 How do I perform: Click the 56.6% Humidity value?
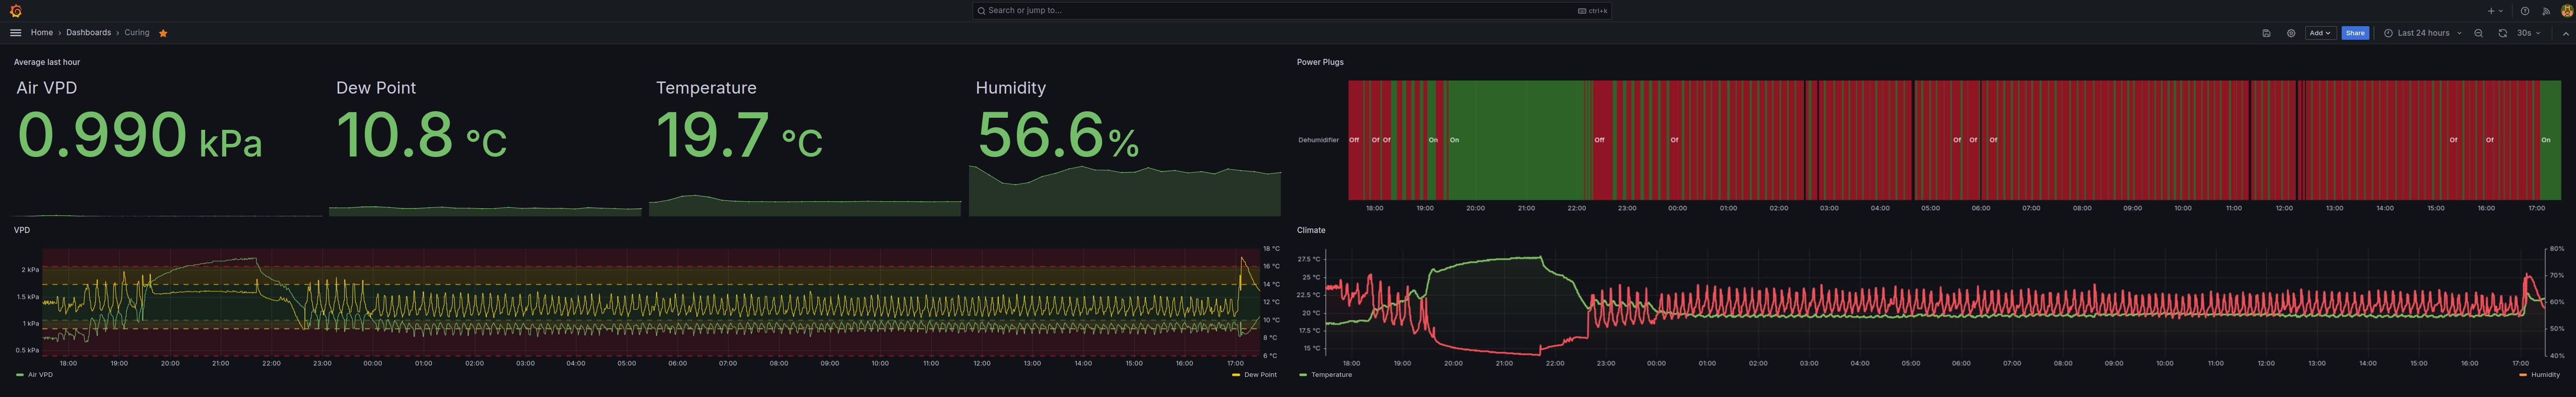pyautogui.click(x=1057, y=136)
